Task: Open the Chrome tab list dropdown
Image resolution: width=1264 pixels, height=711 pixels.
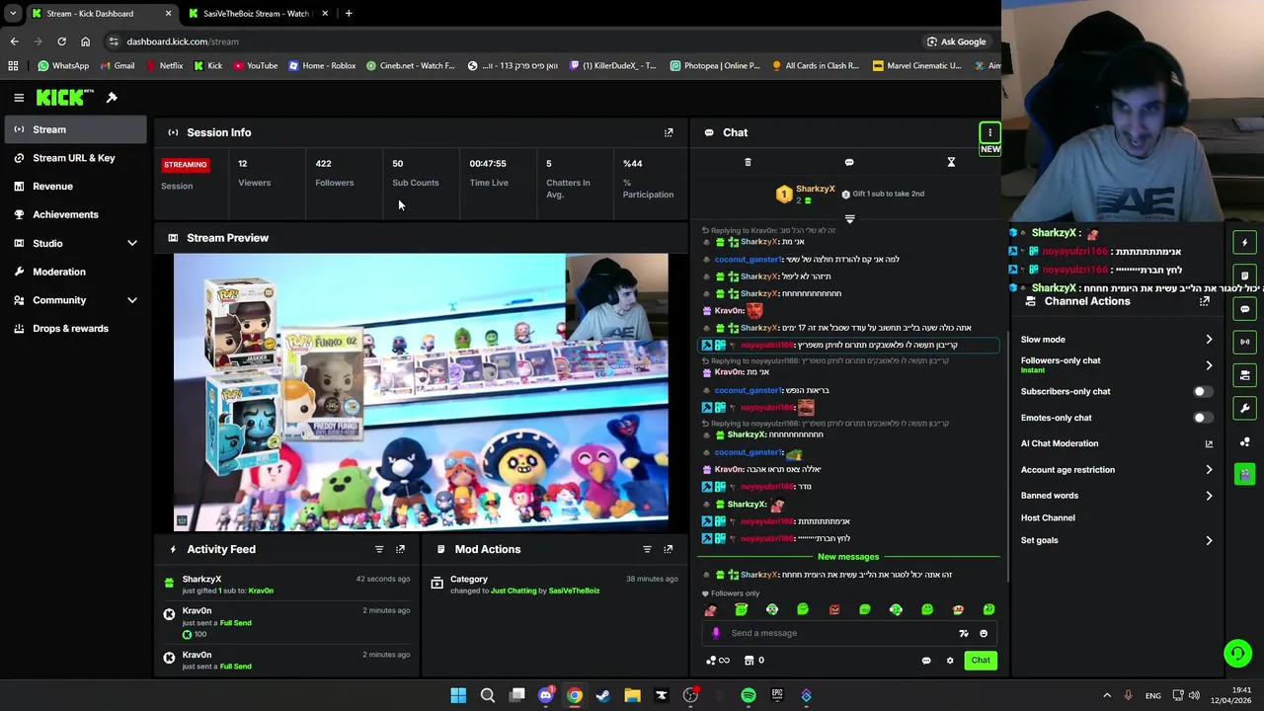Action: tap(13, 14)
